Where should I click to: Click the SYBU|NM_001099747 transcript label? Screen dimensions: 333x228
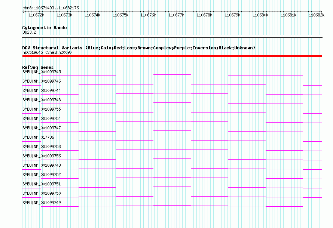pos(42,128)
